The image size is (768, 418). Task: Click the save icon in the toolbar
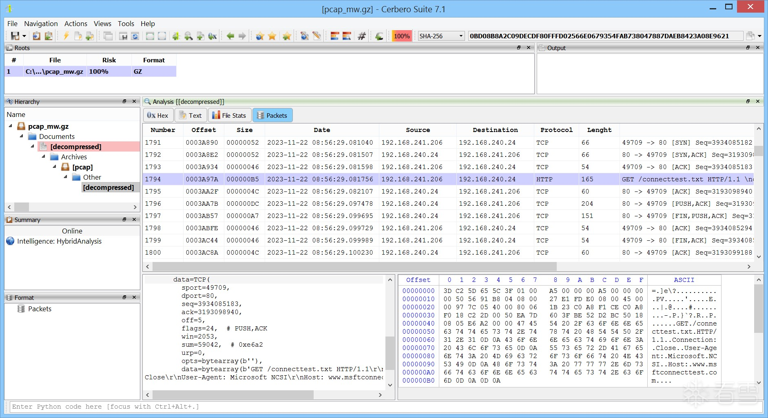[x=15, y=36]
